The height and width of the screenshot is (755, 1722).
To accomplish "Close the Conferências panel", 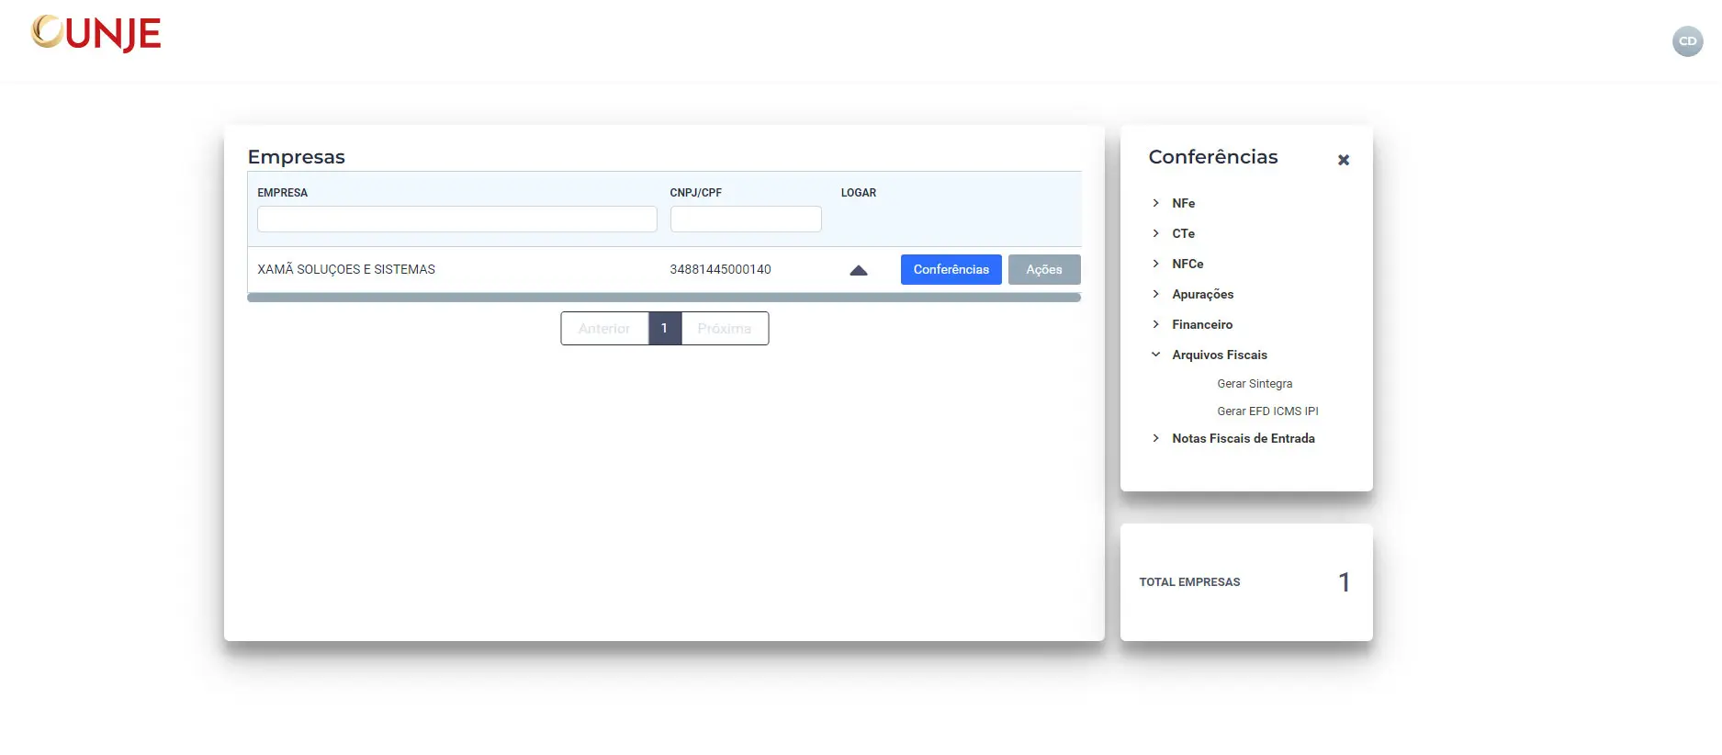I will coord(1344,160).
